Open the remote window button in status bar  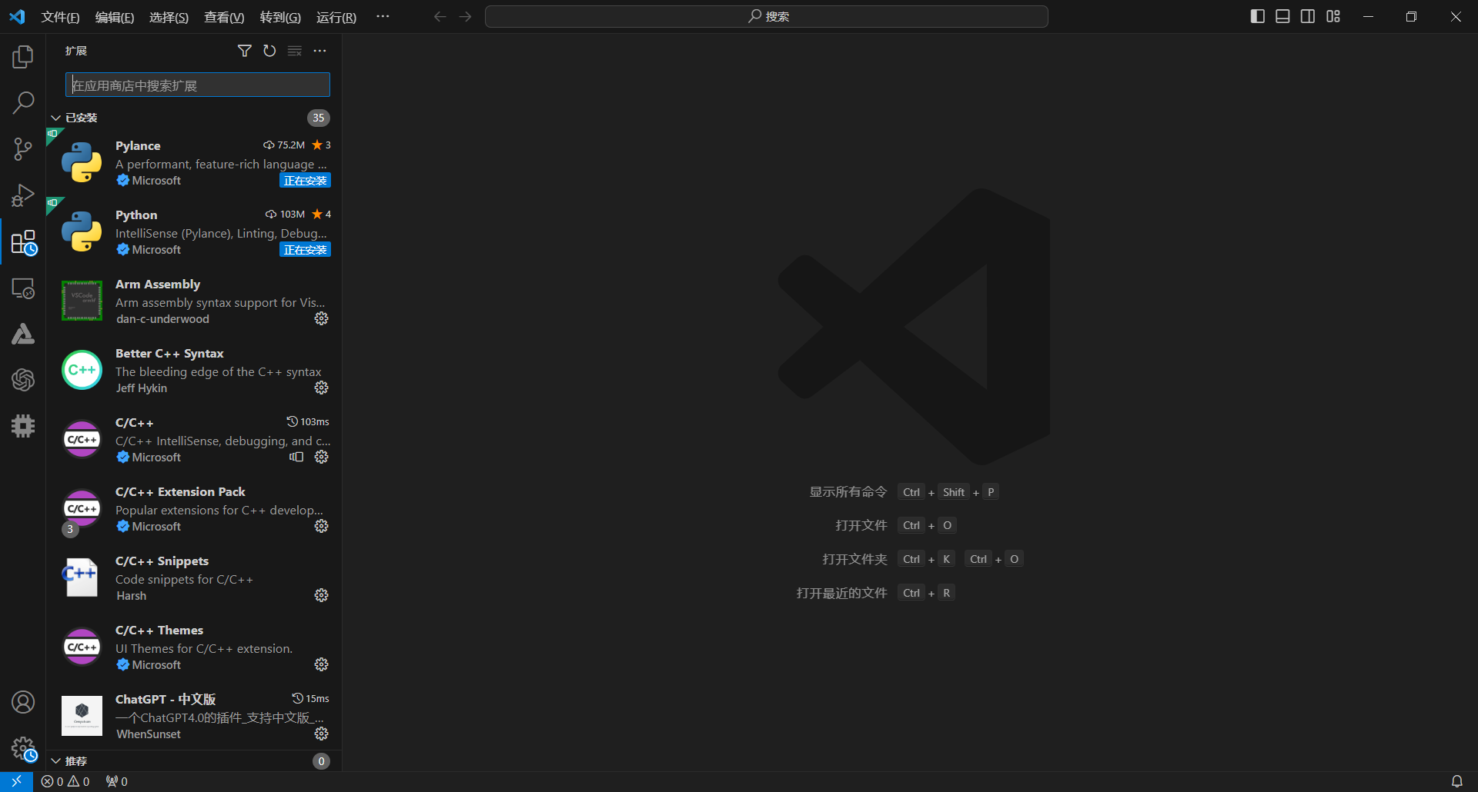[16, 781]
